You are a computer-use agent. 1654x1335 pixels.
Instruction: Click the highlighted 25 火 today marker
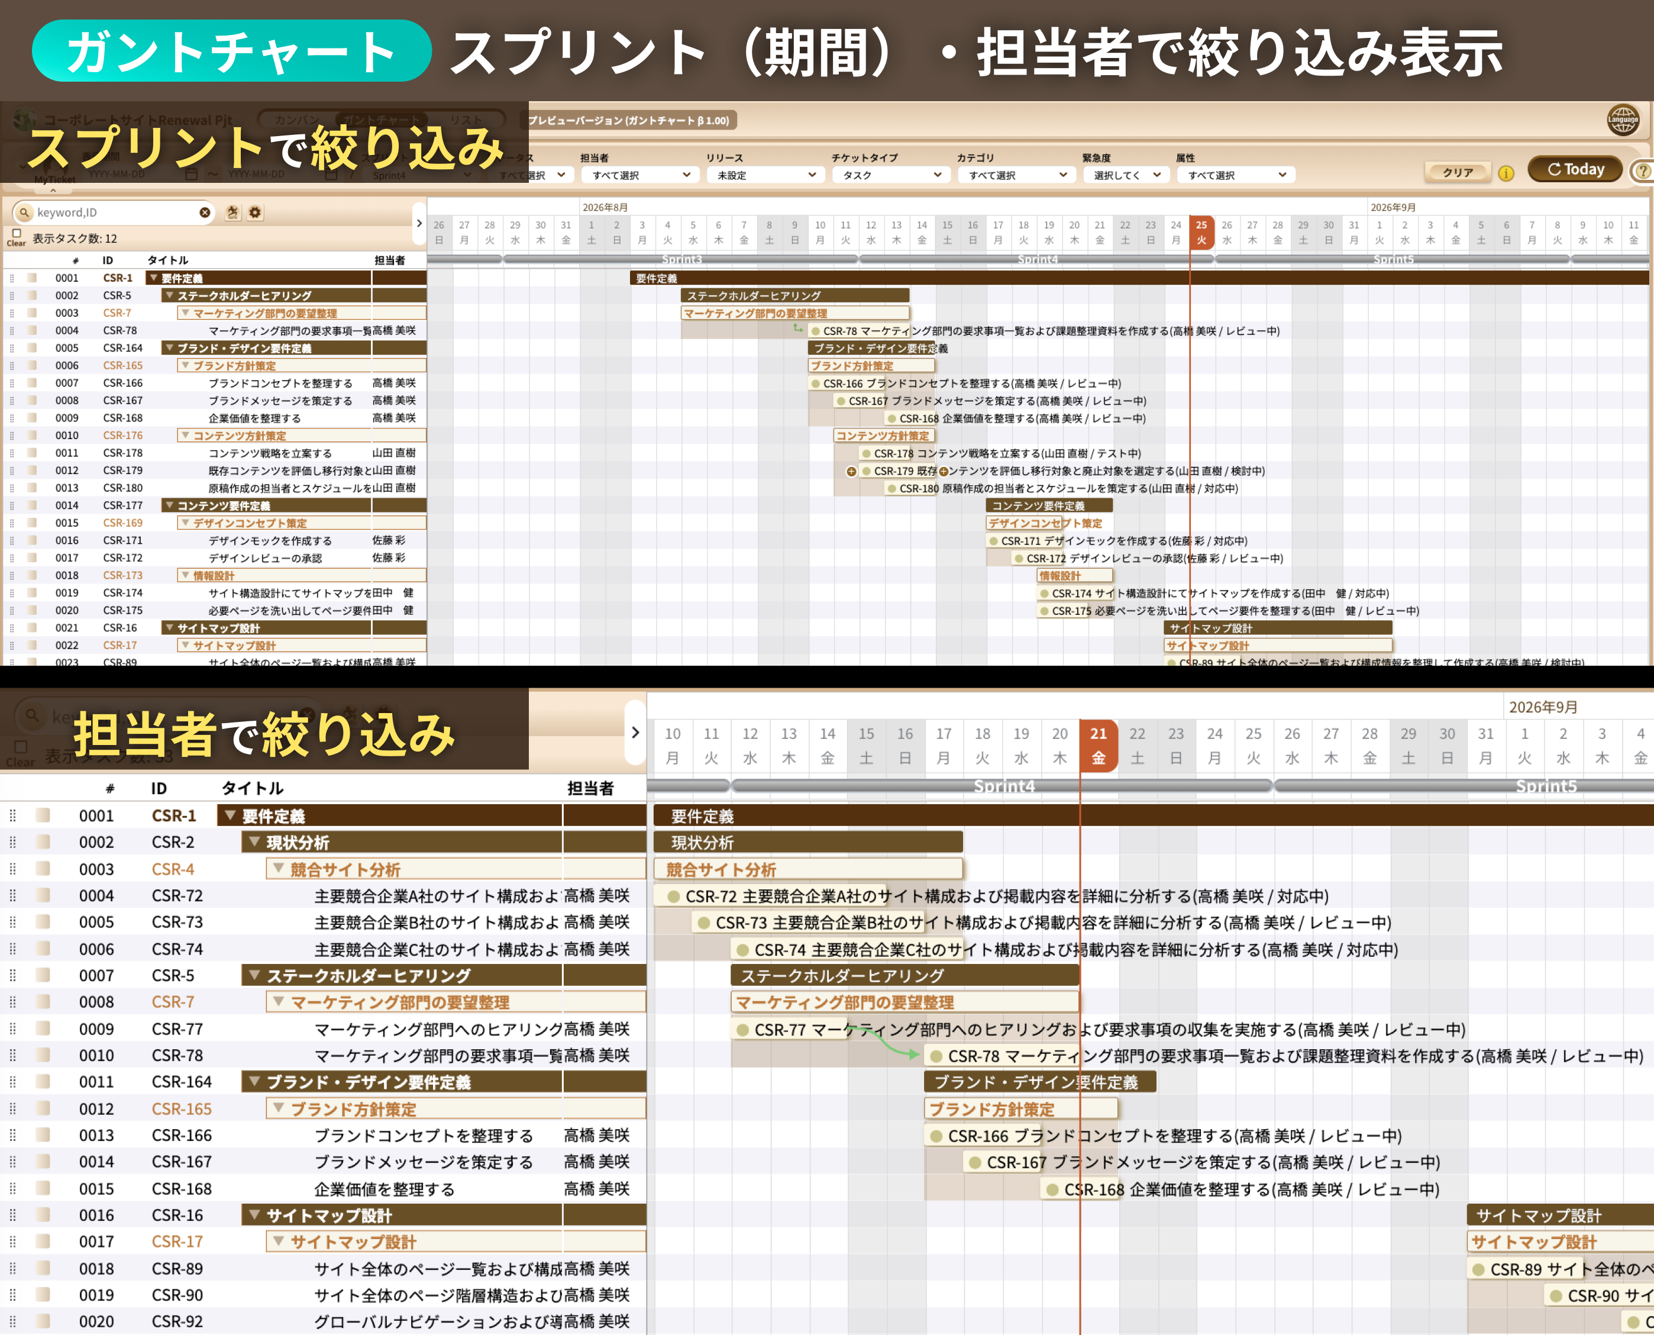tap(1201, 232)
